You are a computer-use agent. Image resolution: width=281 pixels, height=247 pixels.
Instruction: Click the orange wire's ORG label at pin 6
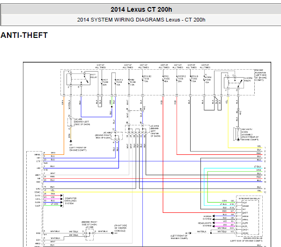[x=53, y=153]
